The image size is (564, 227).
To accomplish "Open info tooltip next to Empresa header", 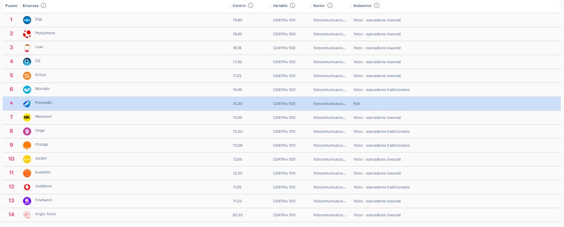I will [43, 5].
